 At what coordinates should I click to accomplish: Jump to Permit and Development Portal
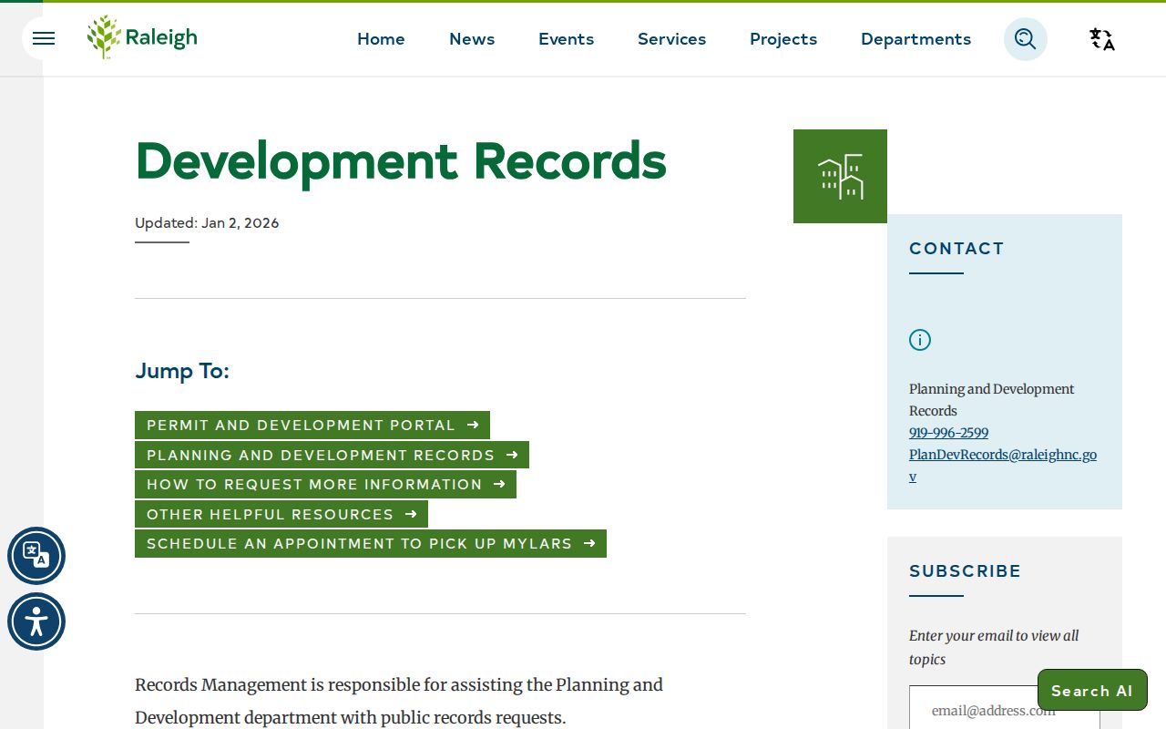312,426
